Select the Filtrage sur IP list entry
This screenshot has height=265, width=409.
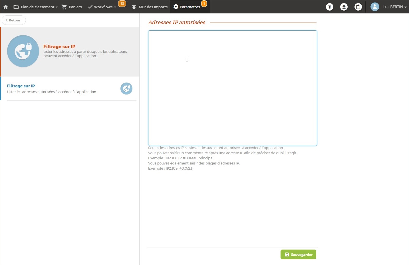coord(70,89)
